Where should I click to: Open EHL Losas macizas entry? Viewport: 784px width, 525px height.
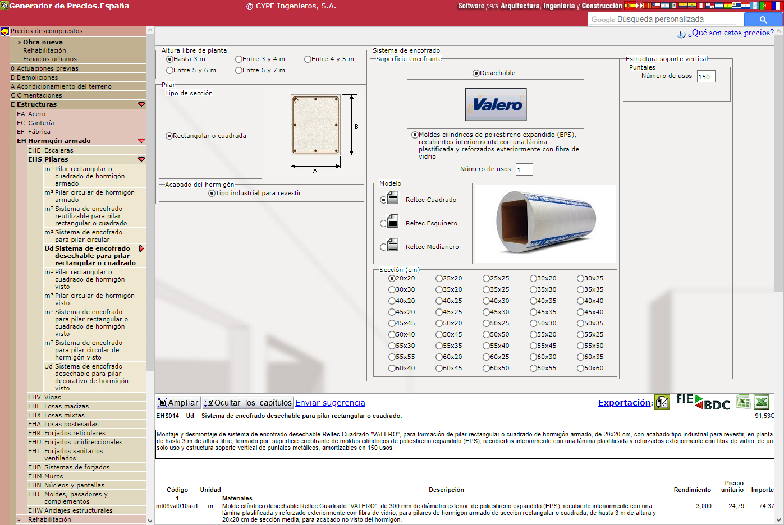pyautogui.click(x=86, y=406)
